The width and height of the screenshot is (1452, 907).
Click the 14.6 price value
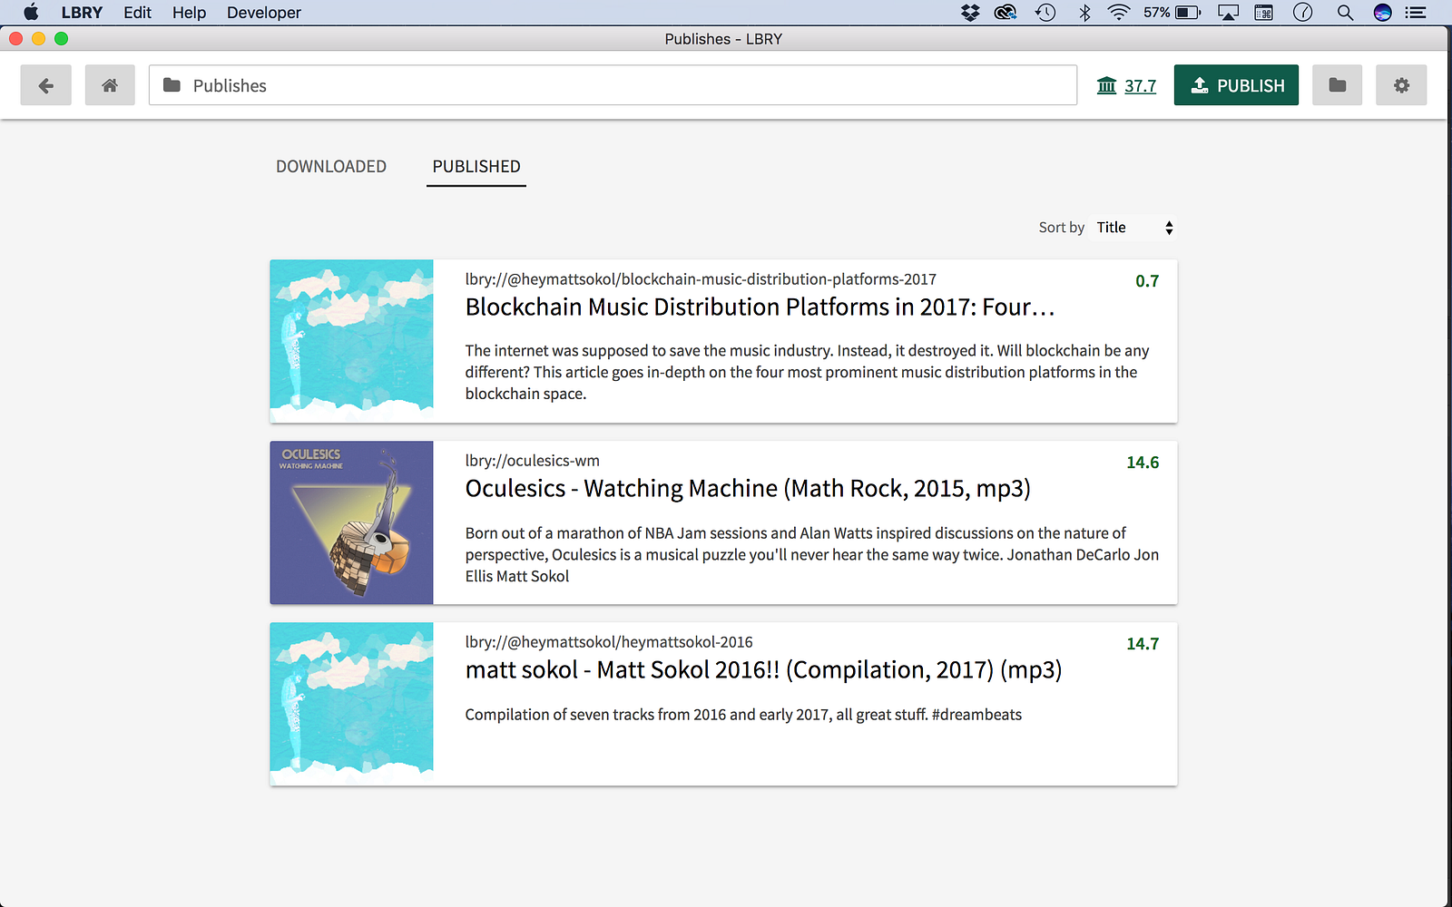click(1143, 463)
